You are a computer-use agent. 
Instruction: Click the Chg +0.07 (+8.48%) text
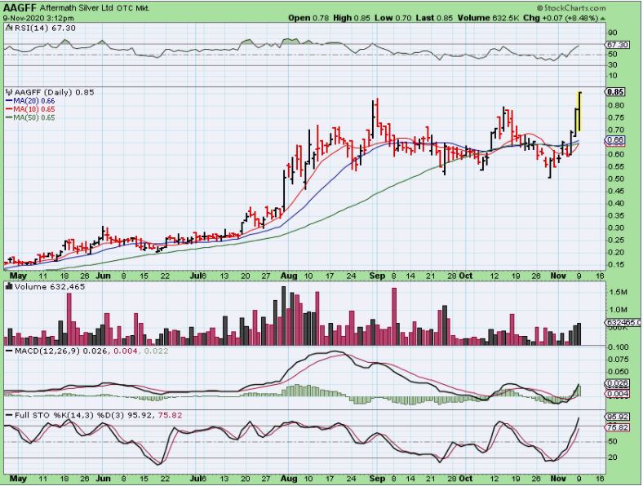click(561, 18)
